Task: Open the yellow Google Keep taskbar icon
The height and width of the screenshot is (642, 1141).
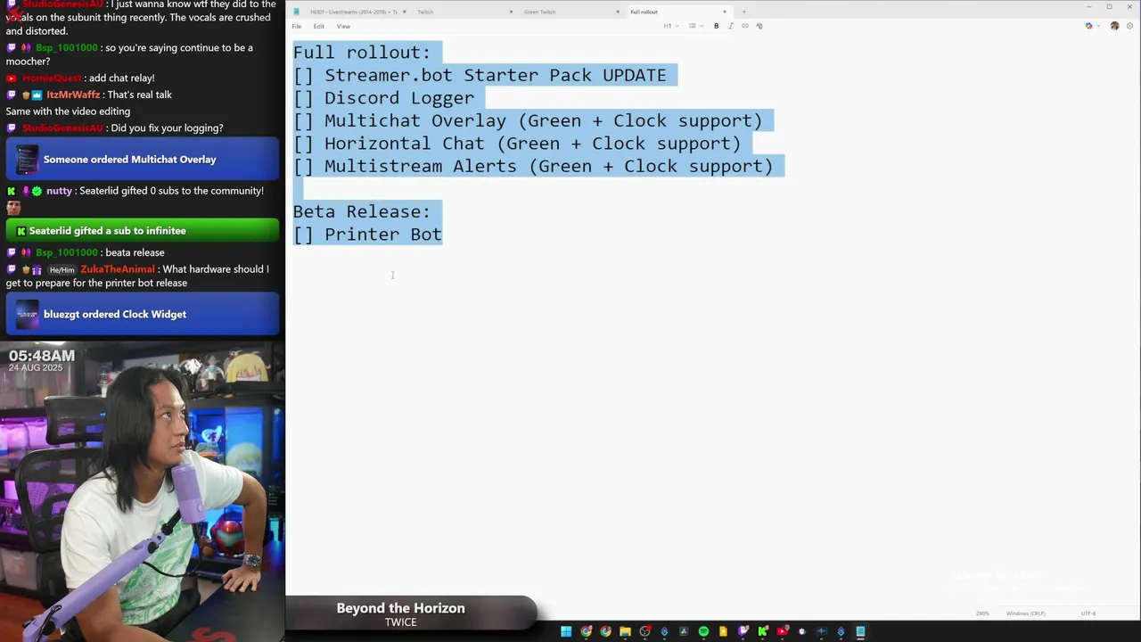Action: 723,632
